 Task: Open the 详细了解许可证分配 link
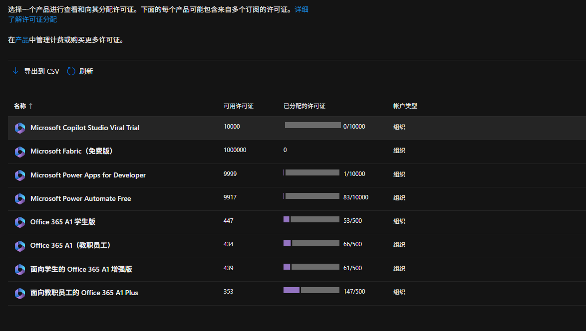(301, 9)
